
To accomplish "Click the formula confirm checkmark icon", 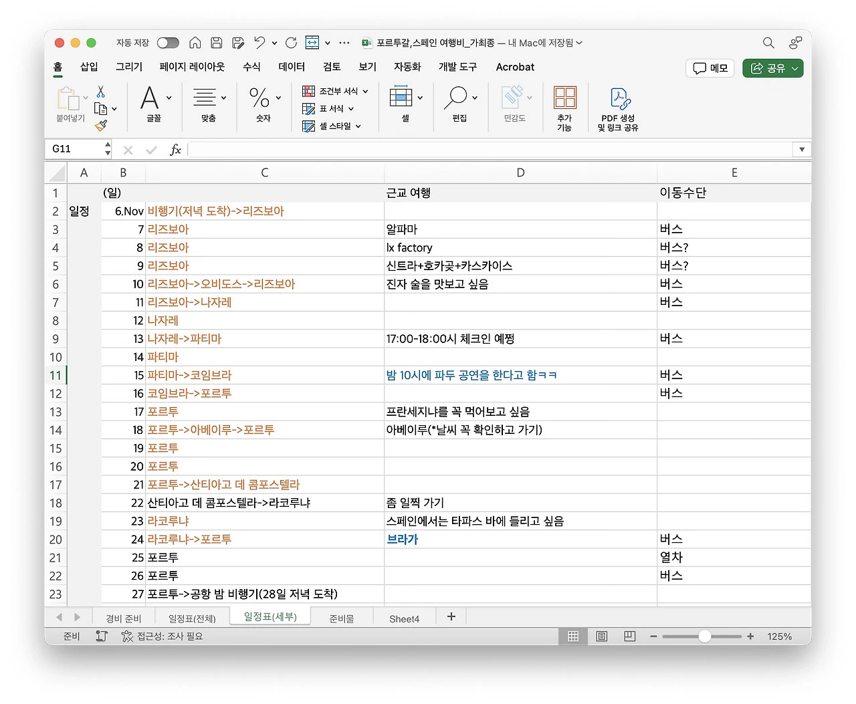I will click(x=151, y=150).
